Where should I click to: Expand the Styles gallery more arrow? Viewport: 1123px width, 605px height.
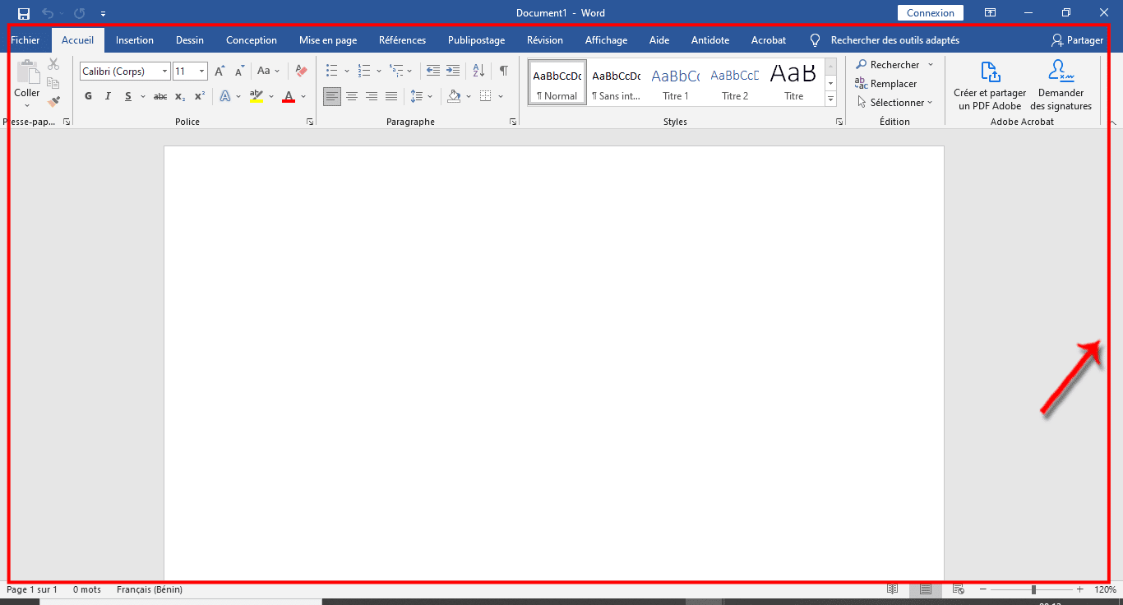coord(830,99)
